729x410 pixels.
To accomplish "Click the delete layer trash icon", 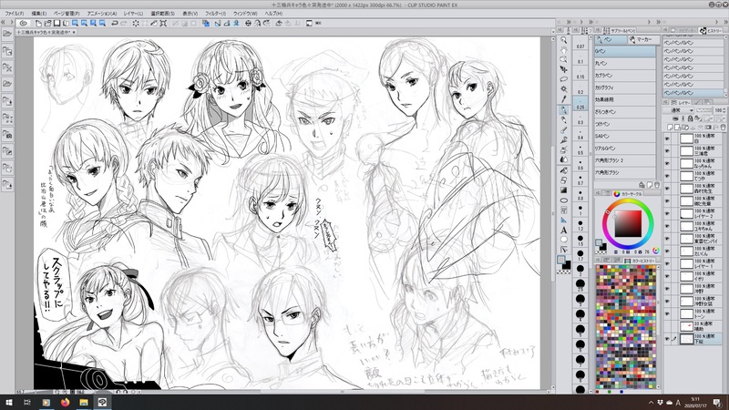I will [x=723, y=127].
